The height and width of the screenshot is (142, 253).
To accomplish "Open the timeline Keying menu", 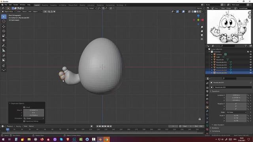I will pyautogui.click(x=19, y=126).
